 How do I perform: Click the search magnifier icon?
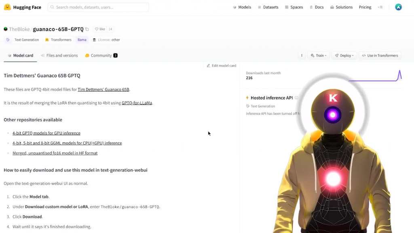point(52,7)
